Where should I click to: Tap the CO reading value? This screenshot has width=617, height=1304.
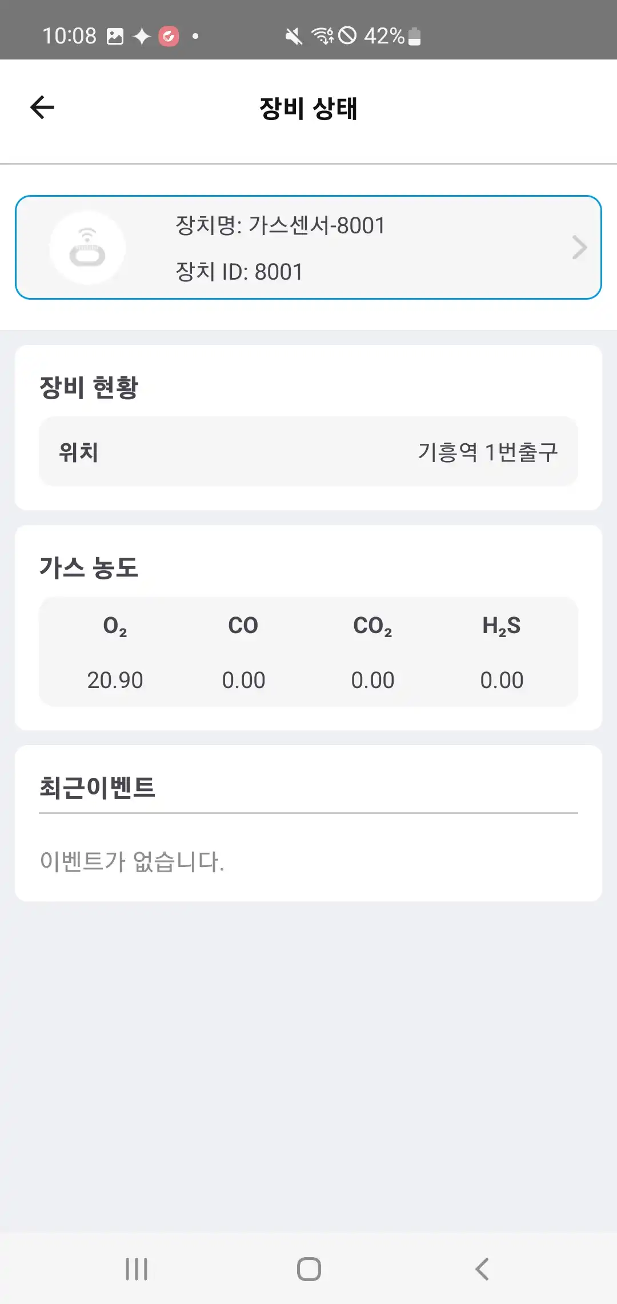tap(243, 680)
